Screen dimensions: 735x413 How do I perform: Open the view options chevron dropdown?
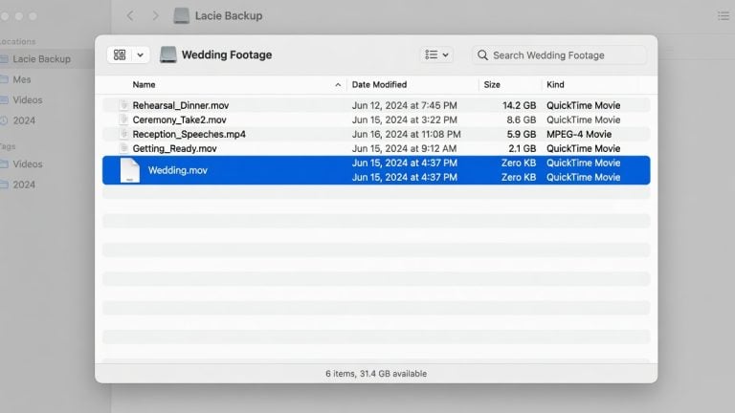coord(140,54)
